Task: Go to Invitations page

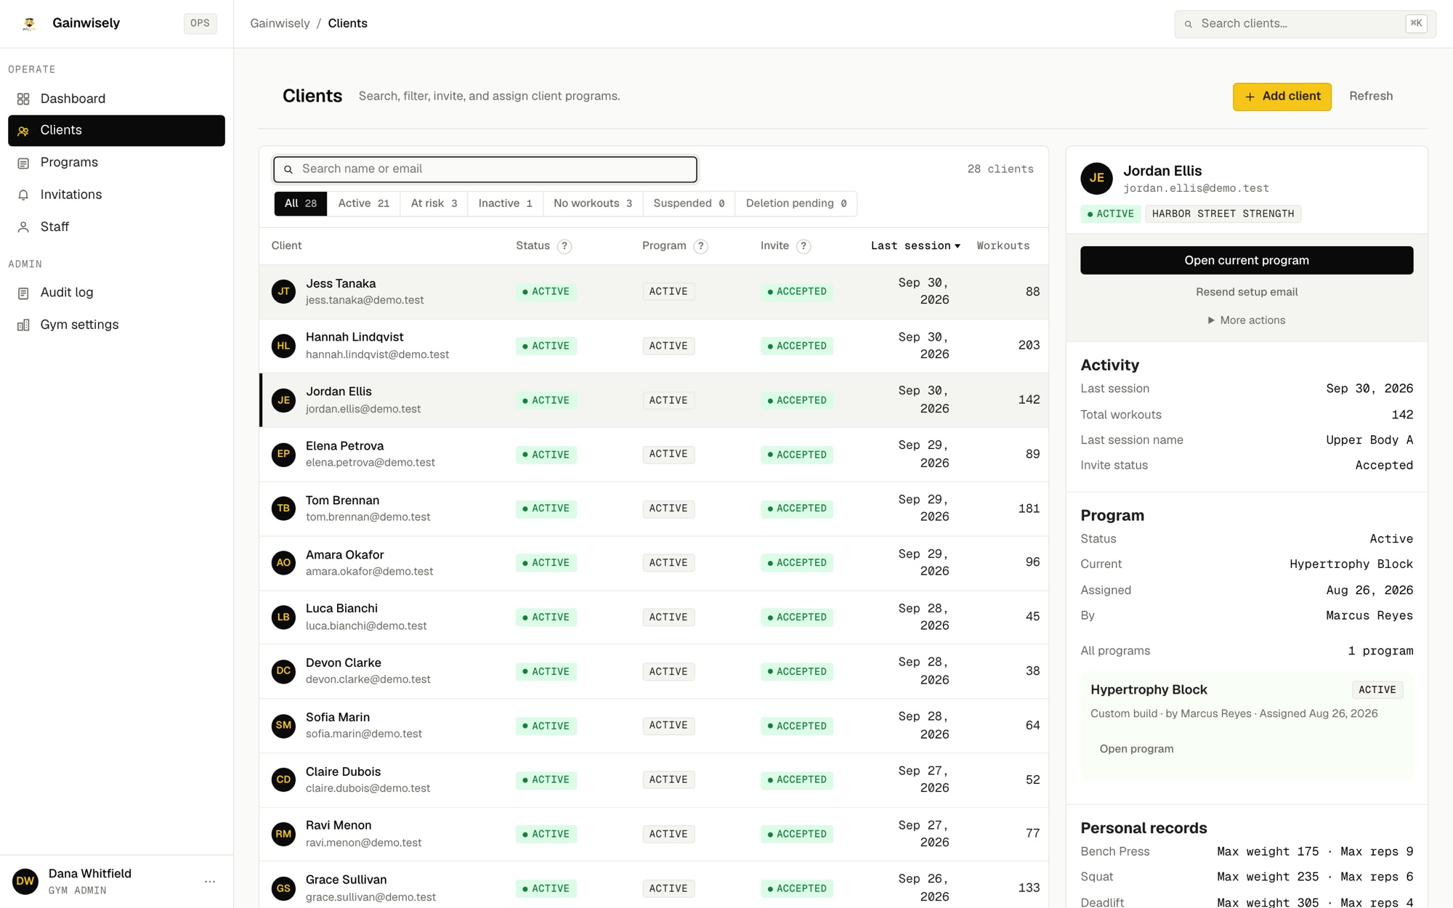Action: pos(116,195)
